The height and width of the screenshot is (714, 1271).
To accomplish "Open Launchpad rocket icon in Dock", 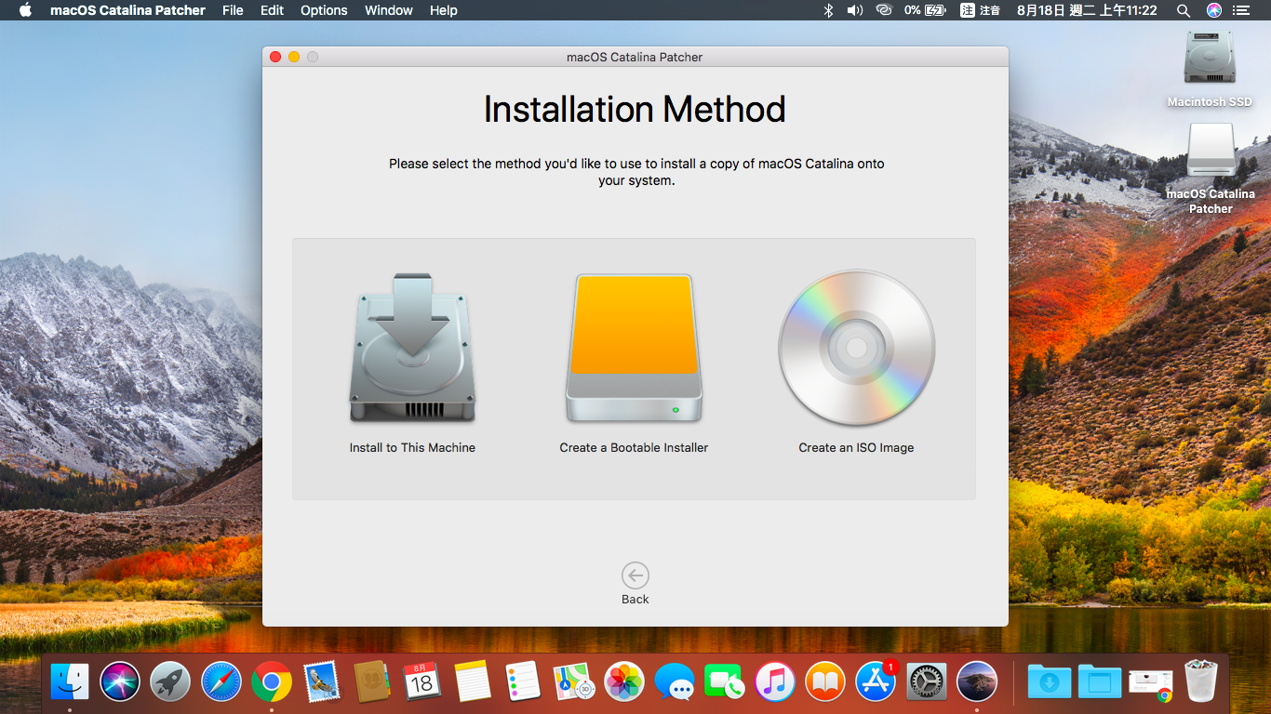I will pyautogui.click(x=170, y=682).
